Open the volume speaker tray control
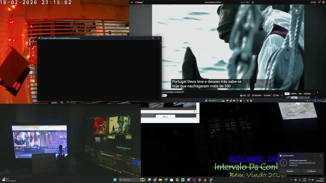 pyautogui.click(x=313, y=180)
